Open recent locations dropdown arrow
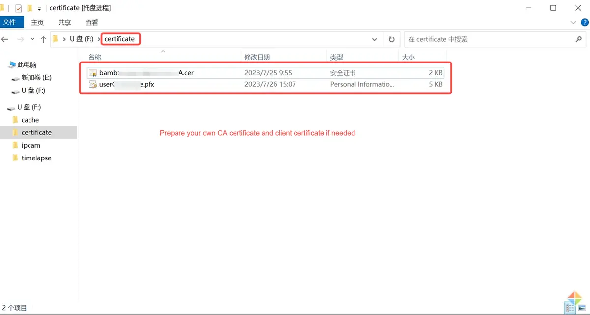This screenshot has height=315, width=590. click(32, 39)
